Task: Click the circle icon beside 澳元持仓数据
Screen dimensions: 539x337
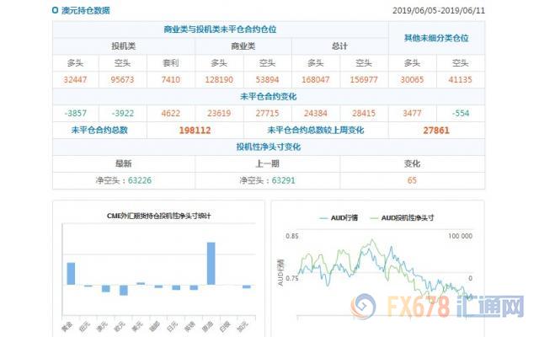Action: tap(55, 10)
